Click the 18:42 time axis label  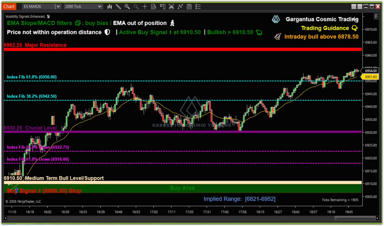(295, 212)
